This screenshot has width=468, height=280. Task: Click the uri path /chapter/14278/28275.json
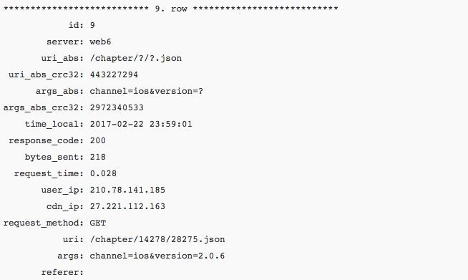click(157, 239)
